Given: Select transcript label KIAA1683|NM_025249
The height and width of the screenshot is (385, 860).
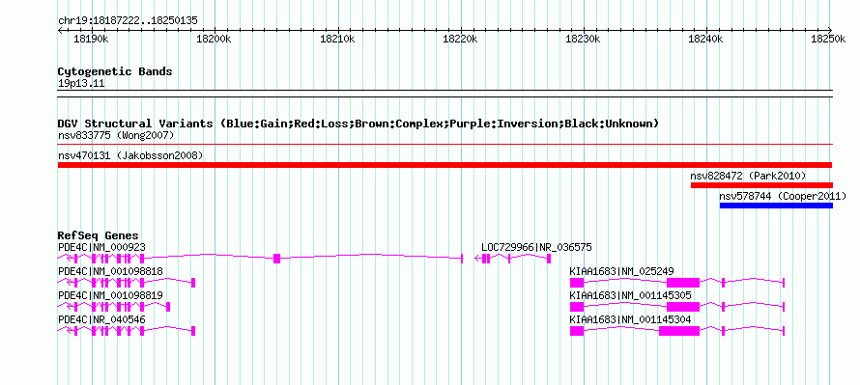Looking at the screenshot, I should (x=622, y=271).
